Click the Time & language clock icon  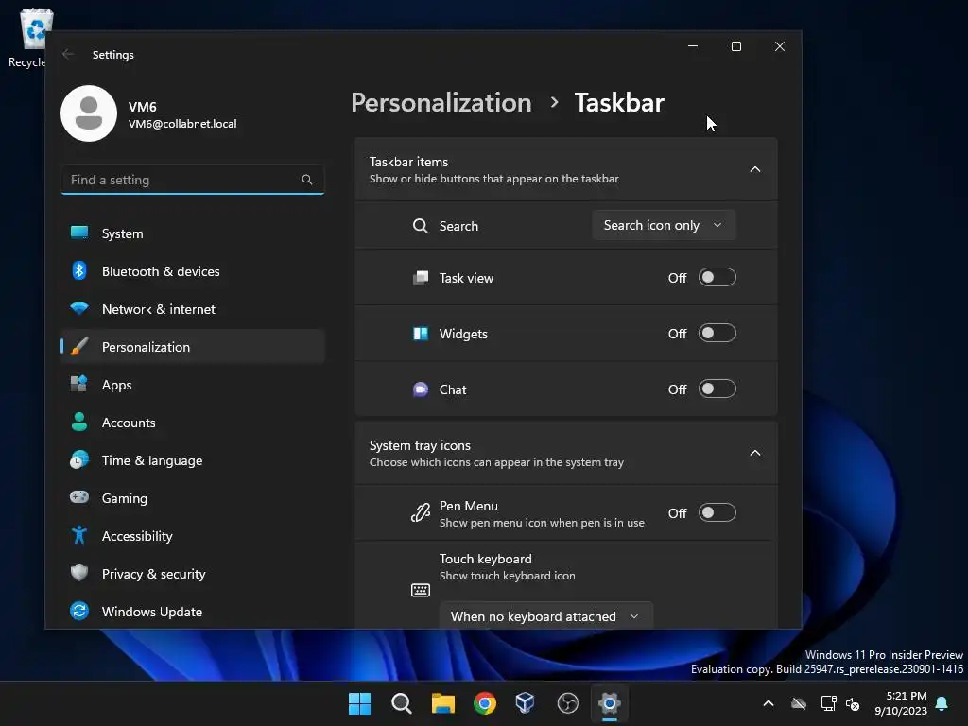pos(79,460)
